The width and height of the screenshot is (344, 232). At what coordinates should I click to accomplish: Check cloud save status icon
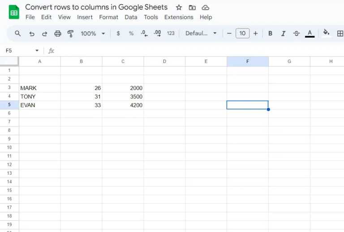click(x=206, y=8)
